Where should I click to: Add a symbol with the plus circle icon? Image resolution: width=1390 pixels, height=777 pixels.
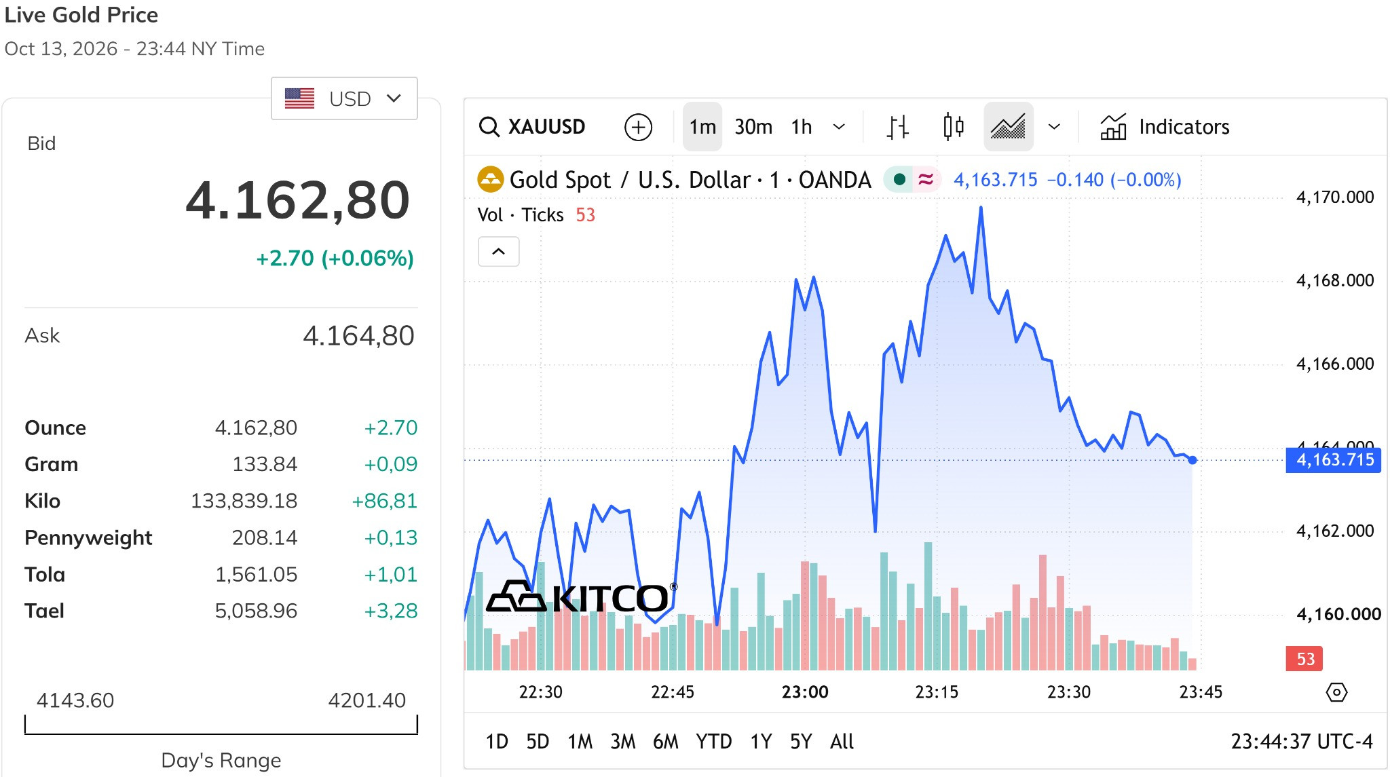[x=638, y=127]
